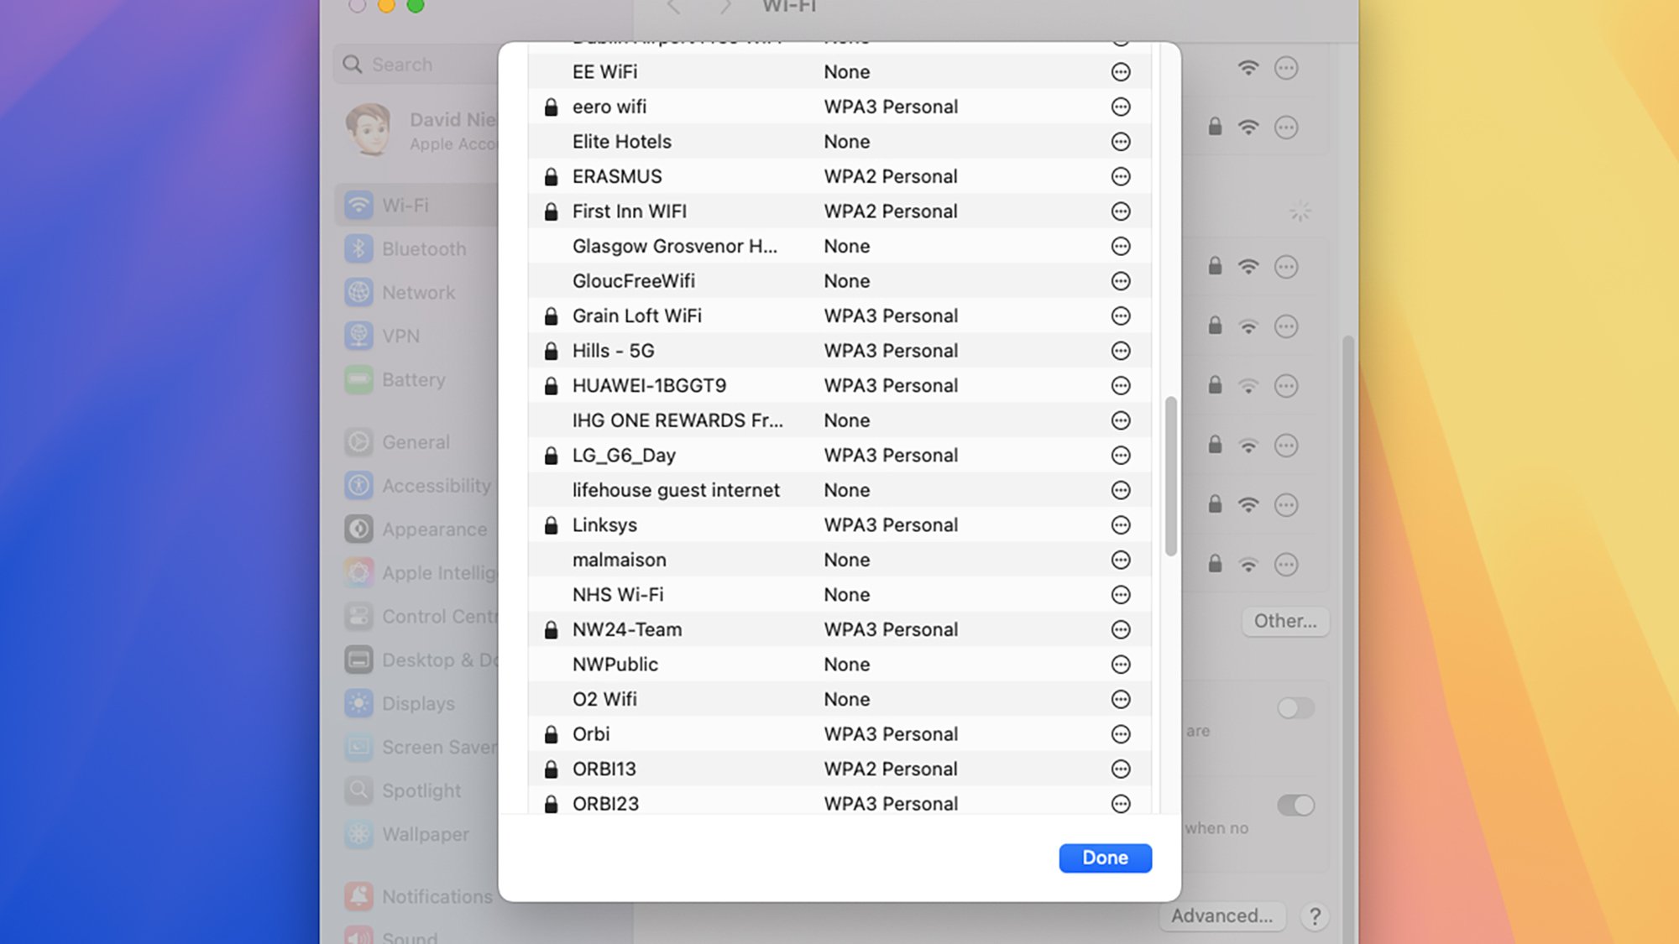Open options for HUAWEI-1BGGT9
This screenshot has height=944, width=1679.
(1120, 385)
